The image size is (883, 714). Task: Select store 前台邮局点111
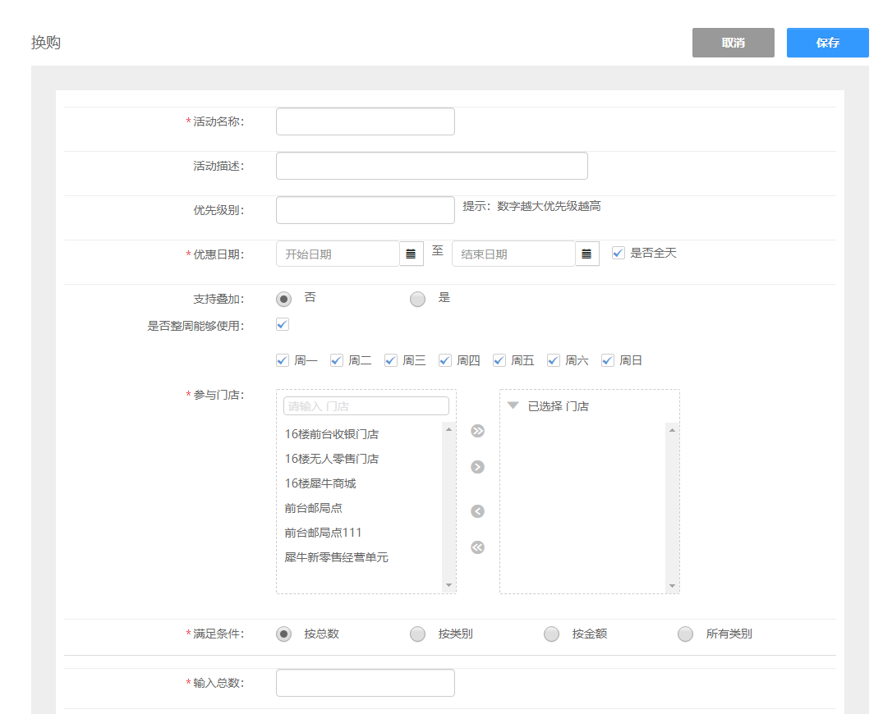click(x=324, y=533)
